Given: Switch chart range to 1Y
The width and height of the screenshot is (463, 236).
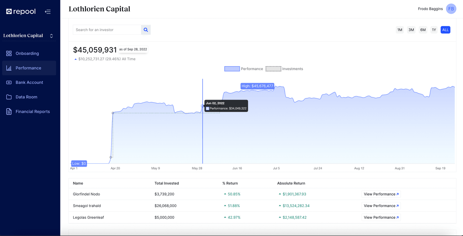Looking at the screenshot, I should [x=434, y=30].
